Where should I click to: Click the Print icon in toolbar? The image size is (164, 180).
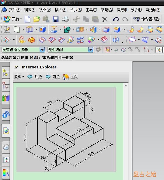pos(65,19)
